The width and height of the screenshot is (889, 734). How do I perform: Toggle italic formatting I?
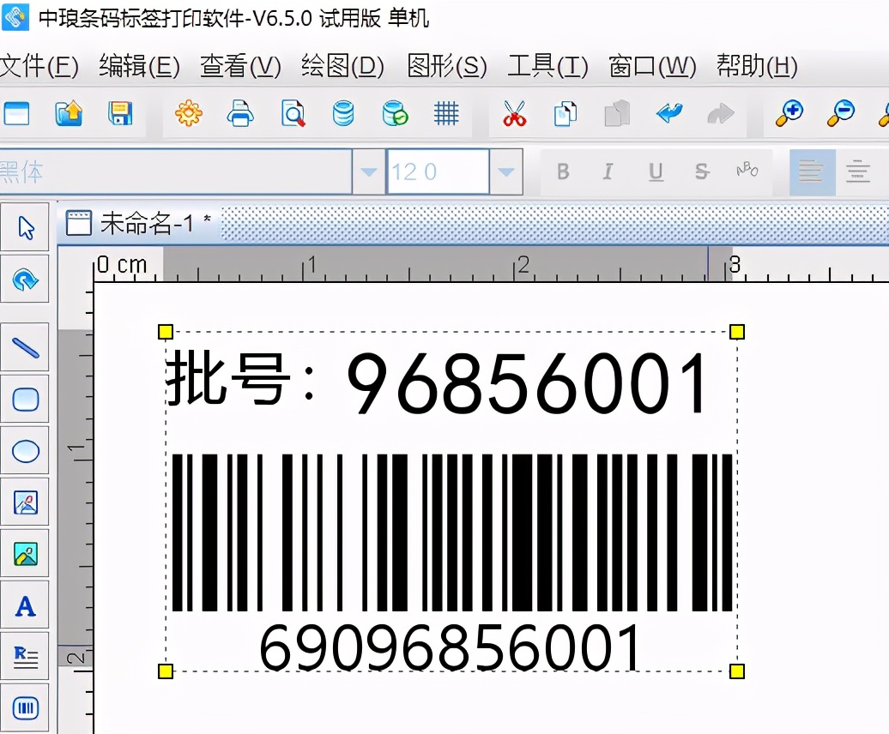click(x=608, y=171)
